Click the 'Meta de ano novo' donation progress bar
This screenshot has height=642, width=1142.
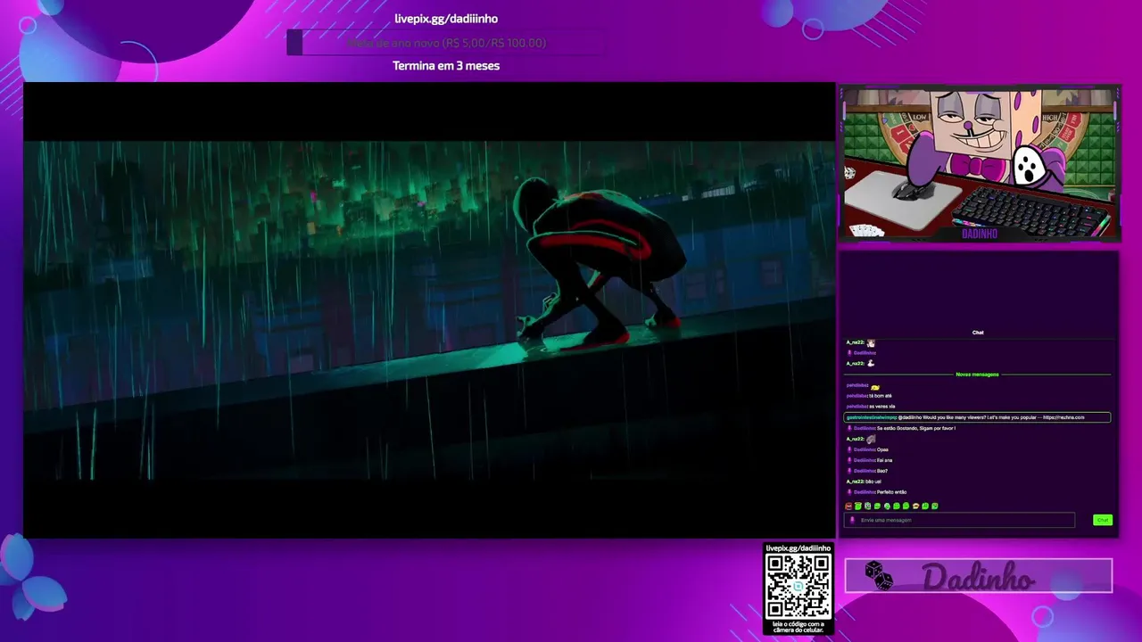click(x=446, y=43)
